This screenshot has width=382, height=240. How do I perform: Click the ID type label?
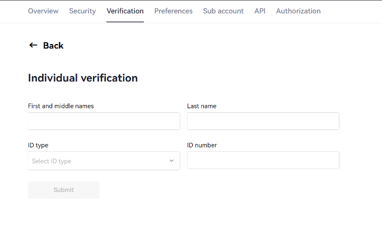(38, 145)
